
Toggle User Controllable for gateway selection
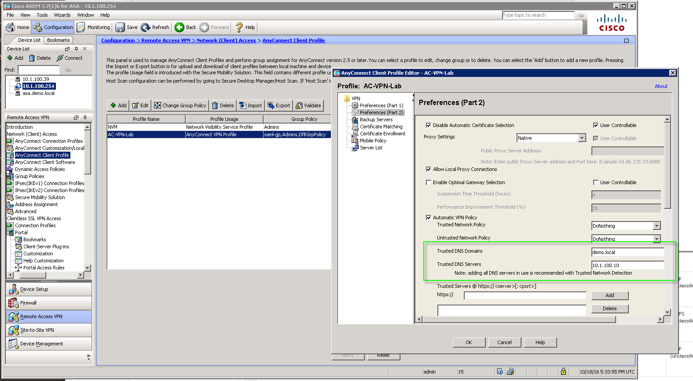point(596,182)
